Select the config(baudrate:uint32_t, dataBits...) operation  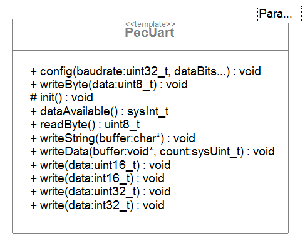click(x=145, y=71)
